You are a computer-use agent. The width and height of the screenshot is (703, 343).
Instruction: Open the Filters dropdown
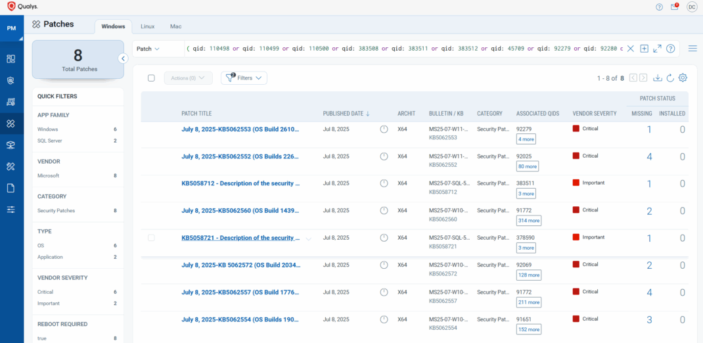pos(244,78)
